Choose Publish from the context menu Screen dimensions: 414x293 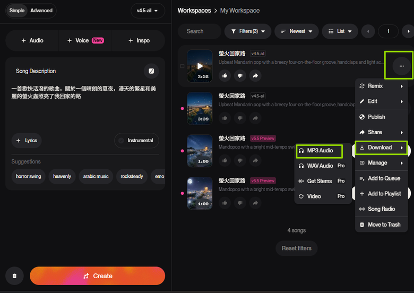pyautogui.click(x=381, y=117)
